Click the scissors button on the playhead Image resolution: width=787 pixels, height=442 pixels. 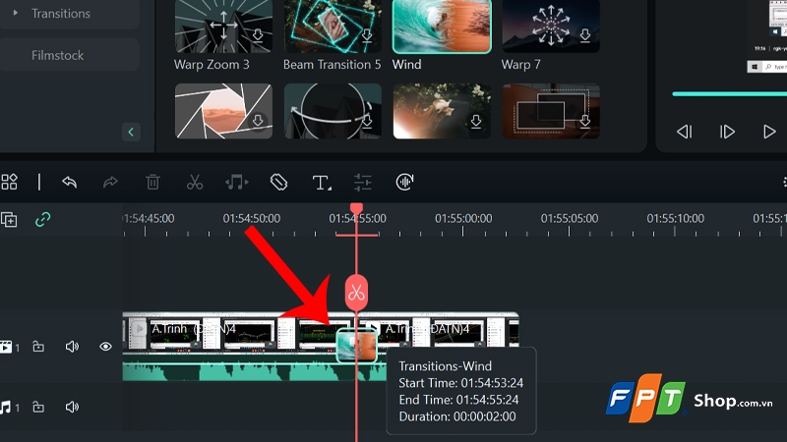pyautogui.click(x=356, y=292)
